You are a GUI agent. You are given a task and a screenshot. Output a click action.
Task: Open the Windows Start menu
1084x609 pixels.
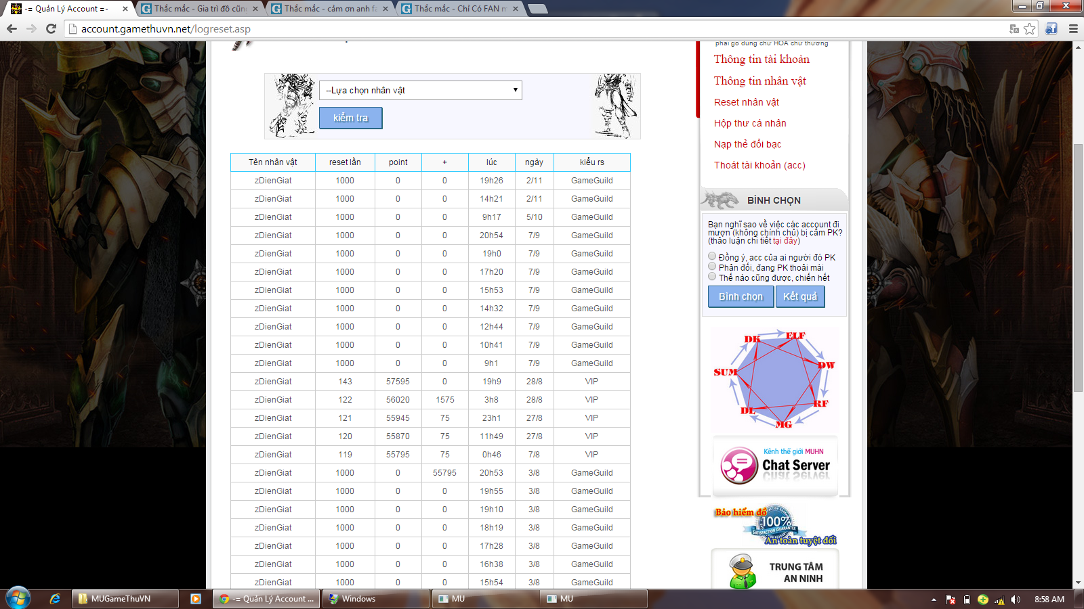(x=18, y=598)
